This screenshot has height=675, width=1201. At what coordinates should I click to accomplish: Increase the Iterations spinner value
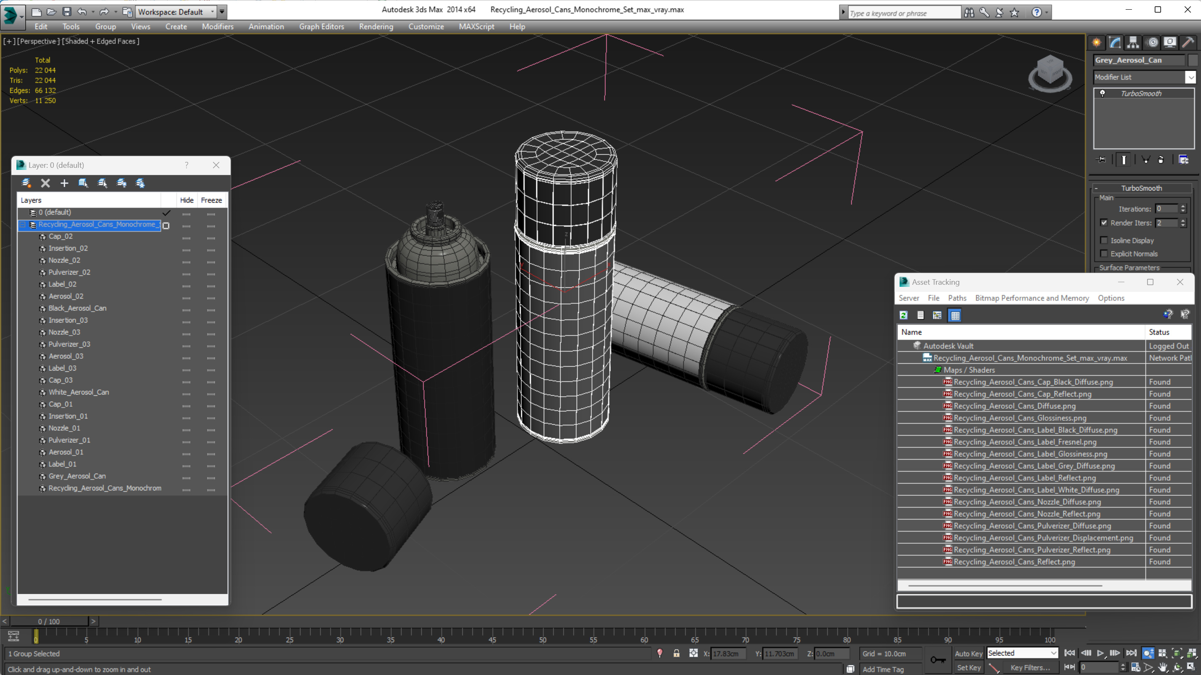click(x=1183, y=206)
